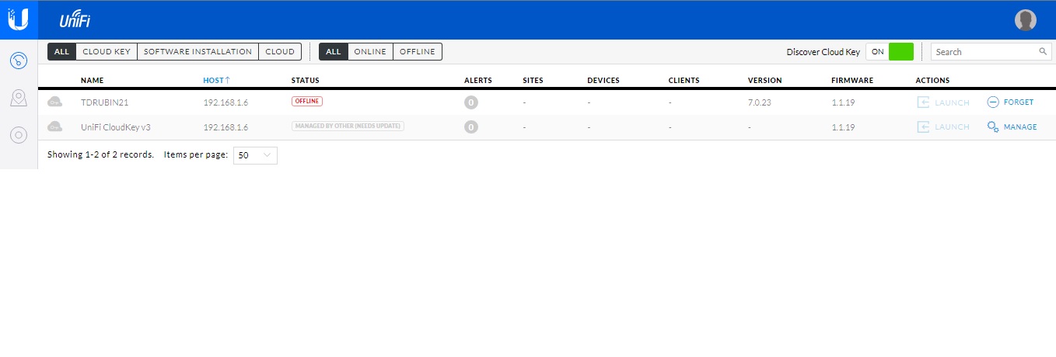This screenshot has height=357, width=1056.
Task: Click firmware 1.1.19 for UniFi CloudKey v3
Action: click(843, 127)
